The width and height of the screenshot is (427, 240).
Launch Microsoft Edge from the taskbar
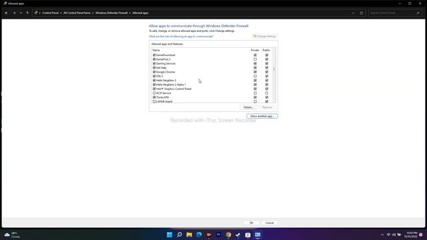coord(199,235)
